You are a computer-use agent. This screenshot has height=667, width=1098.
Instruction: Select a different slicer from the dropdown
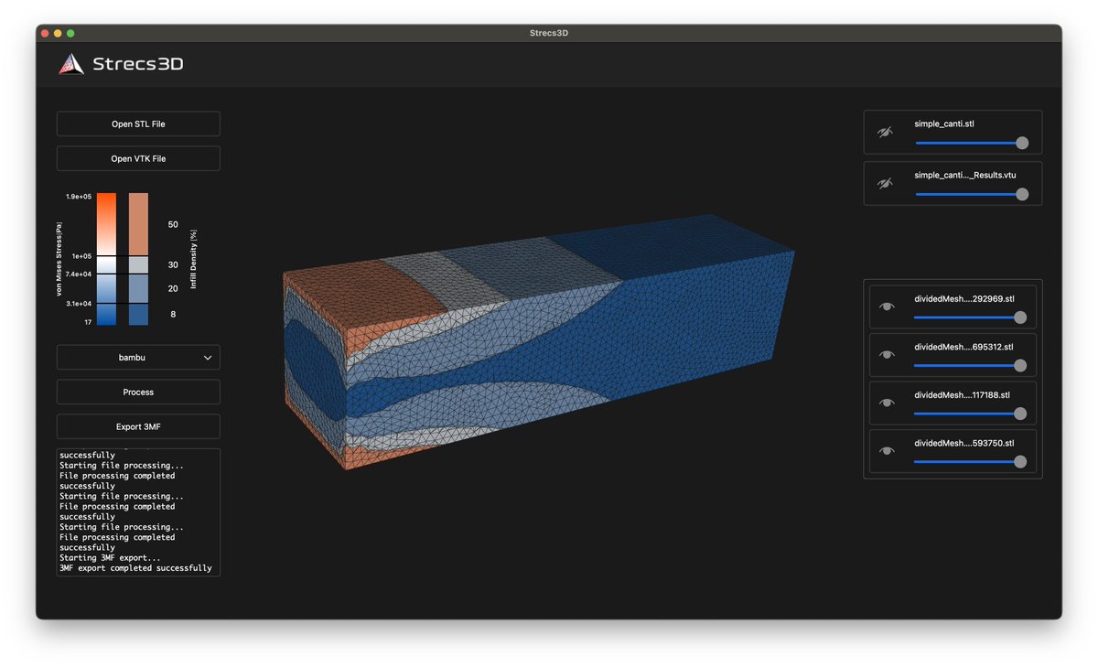point(137,357)
